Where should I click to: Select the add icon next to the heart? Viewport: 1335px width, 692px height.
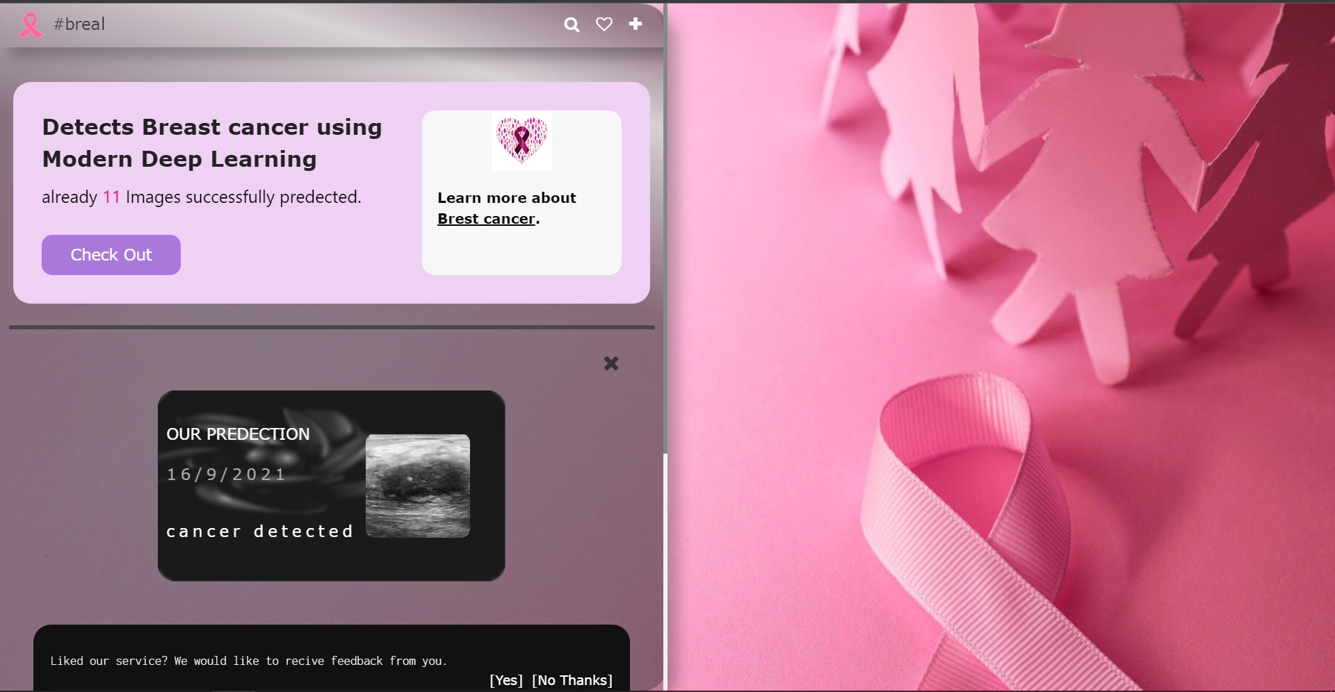635,24
